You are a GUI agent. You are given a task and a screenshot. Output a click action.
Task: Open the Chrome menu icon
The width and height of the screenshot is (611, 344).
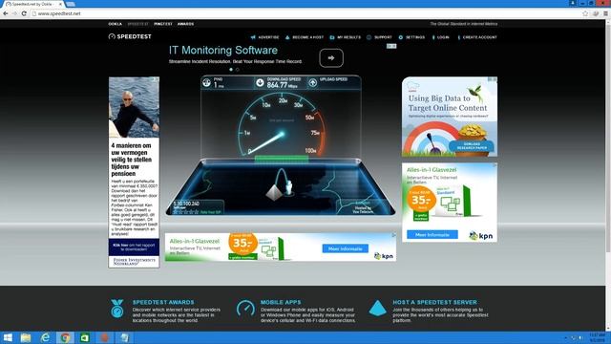pos(605,13)
